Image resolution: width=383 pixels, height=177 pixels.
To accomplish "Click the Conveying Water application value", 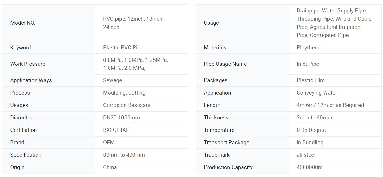I will coord(317,93).
